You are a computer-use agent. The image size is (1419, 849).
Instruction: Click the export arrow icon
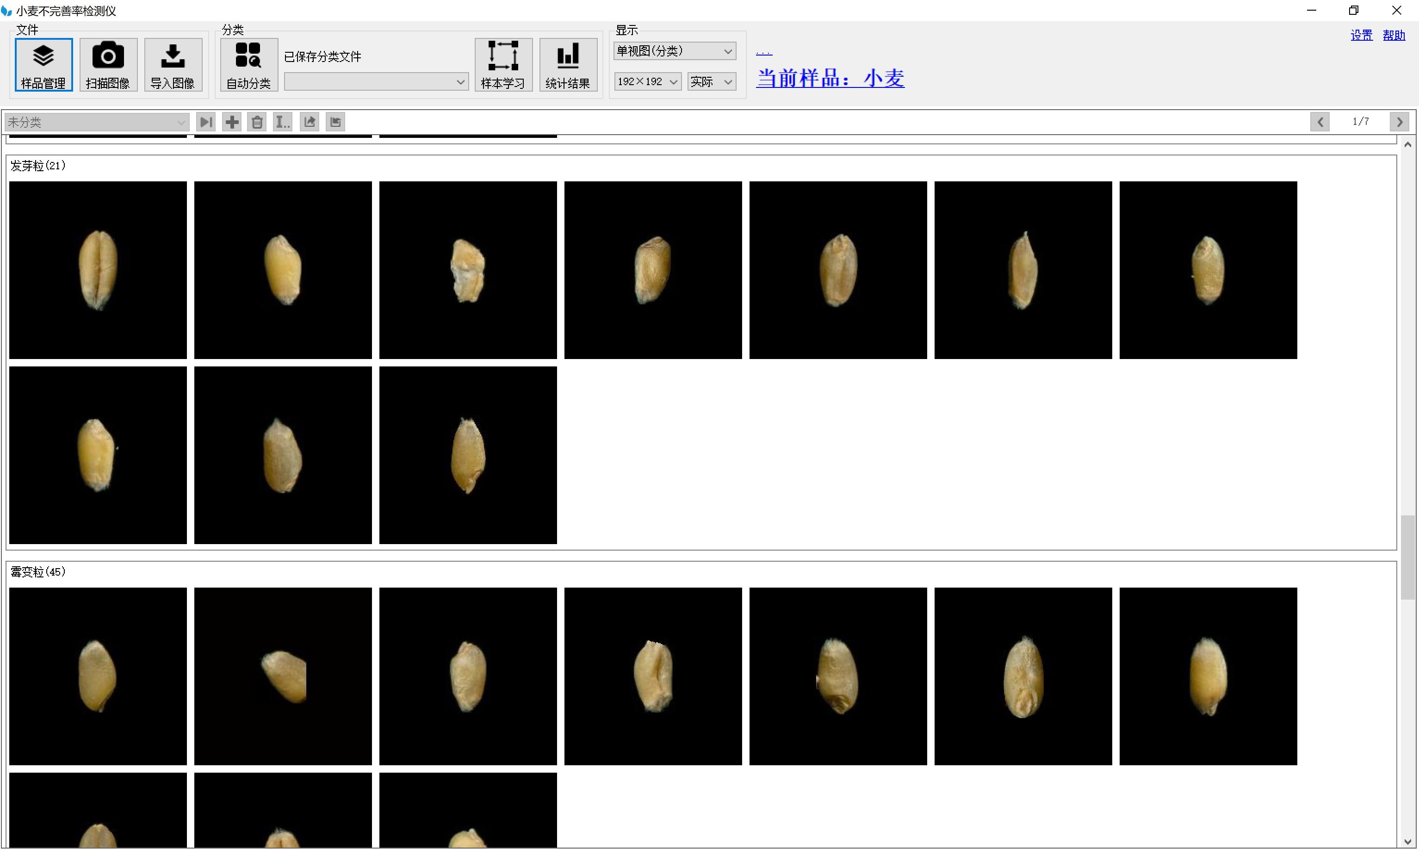[310, 122]
